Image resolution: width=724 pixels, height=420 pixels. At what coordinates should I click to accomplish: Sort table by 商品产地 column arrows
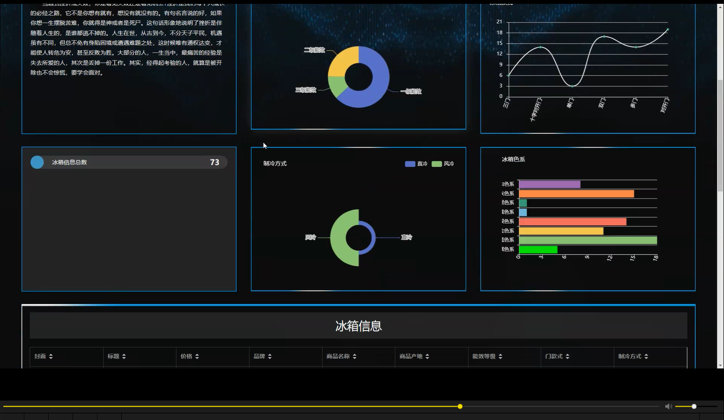coord(427,357)
